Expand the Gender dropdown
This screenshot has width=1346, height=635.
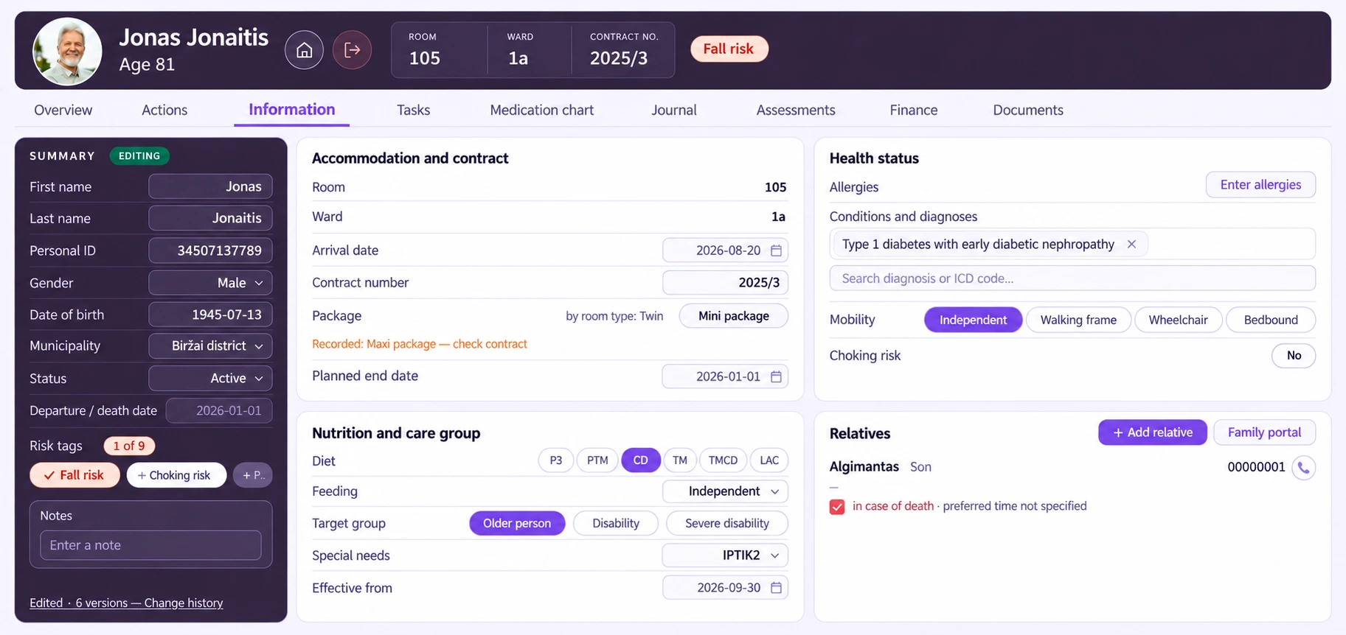[x=210, y=283]
